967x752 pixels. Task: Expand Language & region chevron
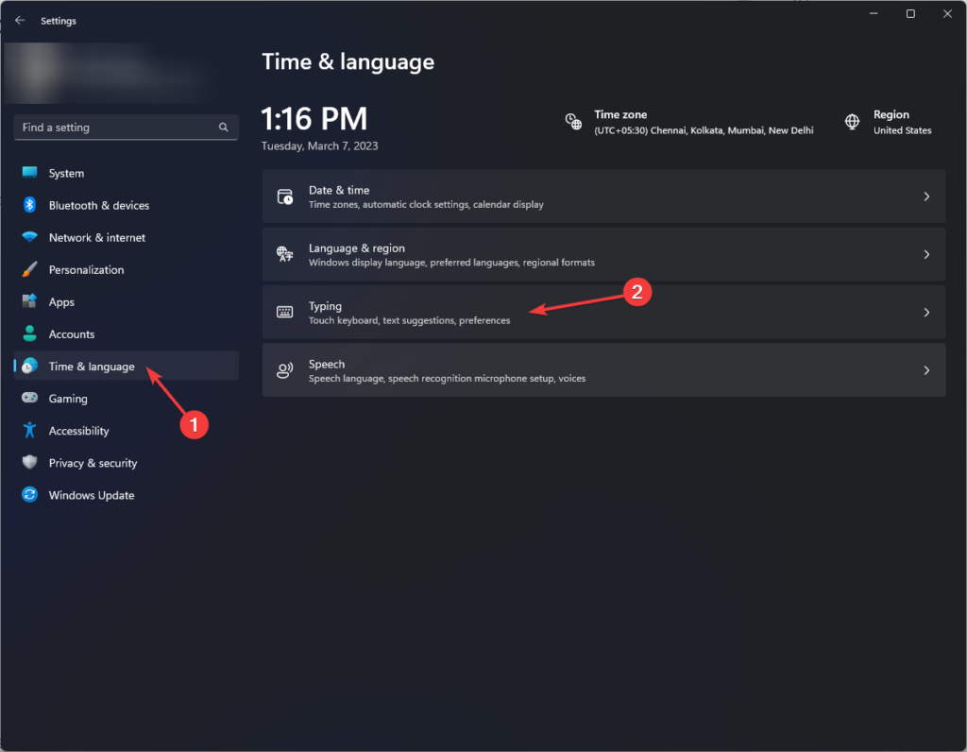tap(926, 254)
